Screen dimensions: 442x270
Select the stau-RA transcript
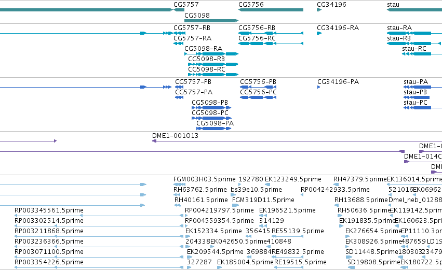399,28
